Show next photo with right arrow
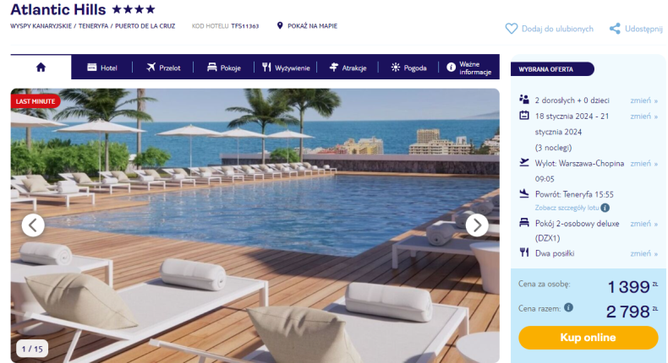This screenshot has width=668, height=363. pos(477,225)
